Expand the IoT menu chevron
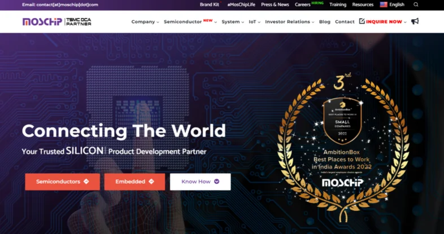Screen dimensions: 444x234 click(x=259, y=22)
